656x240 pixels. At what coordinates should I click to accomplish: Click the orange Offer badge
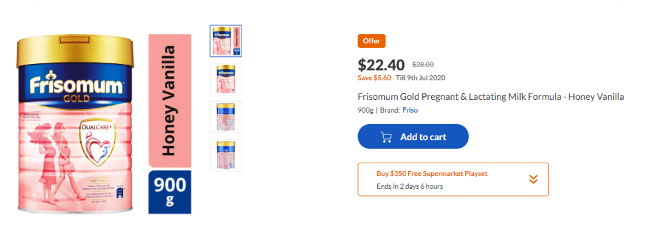[x=372, y=41]
